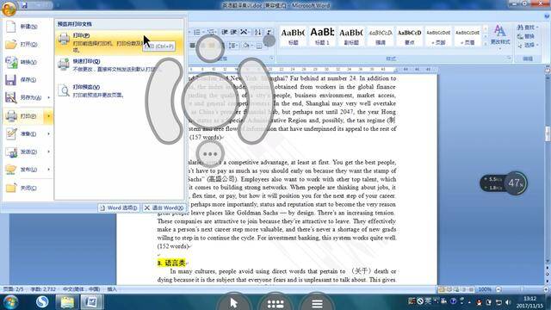This screenshot has width=551, height=310.
Task: Choose 打开 (Open) folder icon entry
Action: point(28,44)
